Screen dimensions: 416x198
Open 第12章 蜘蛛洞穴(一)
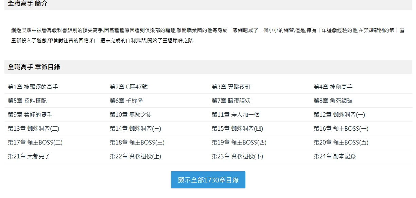point(339,115)
